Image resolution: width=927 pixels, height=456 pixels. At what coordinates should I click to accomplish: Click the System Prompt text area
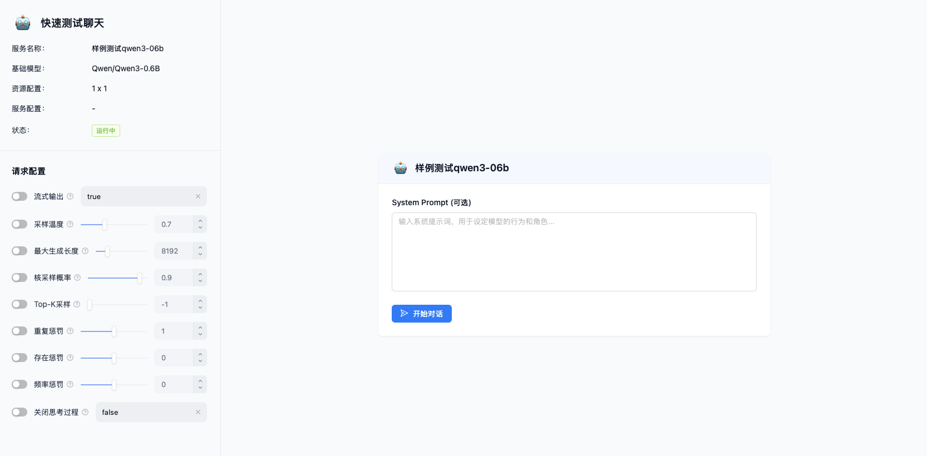(x=574, y=251)
